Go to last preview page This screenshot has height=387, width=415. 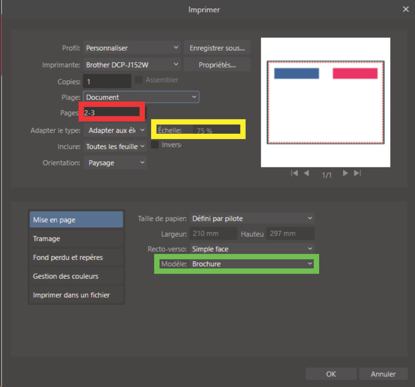point(358,173)
